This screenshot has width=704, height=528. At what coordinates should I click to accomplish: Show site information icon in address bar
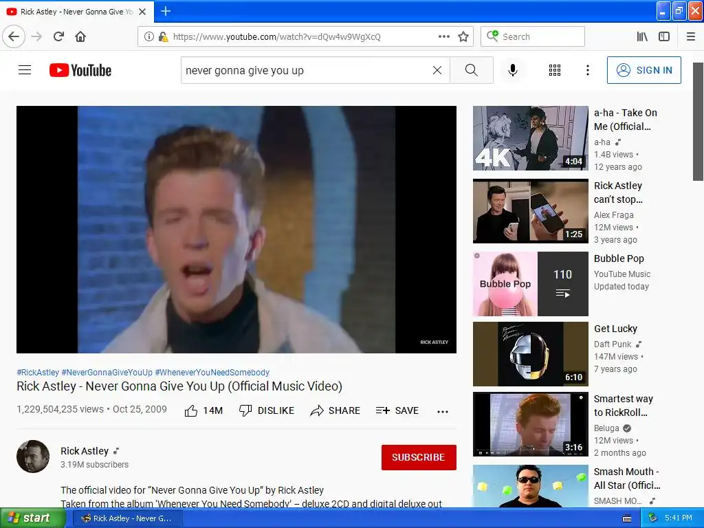(x=148, y=36)
